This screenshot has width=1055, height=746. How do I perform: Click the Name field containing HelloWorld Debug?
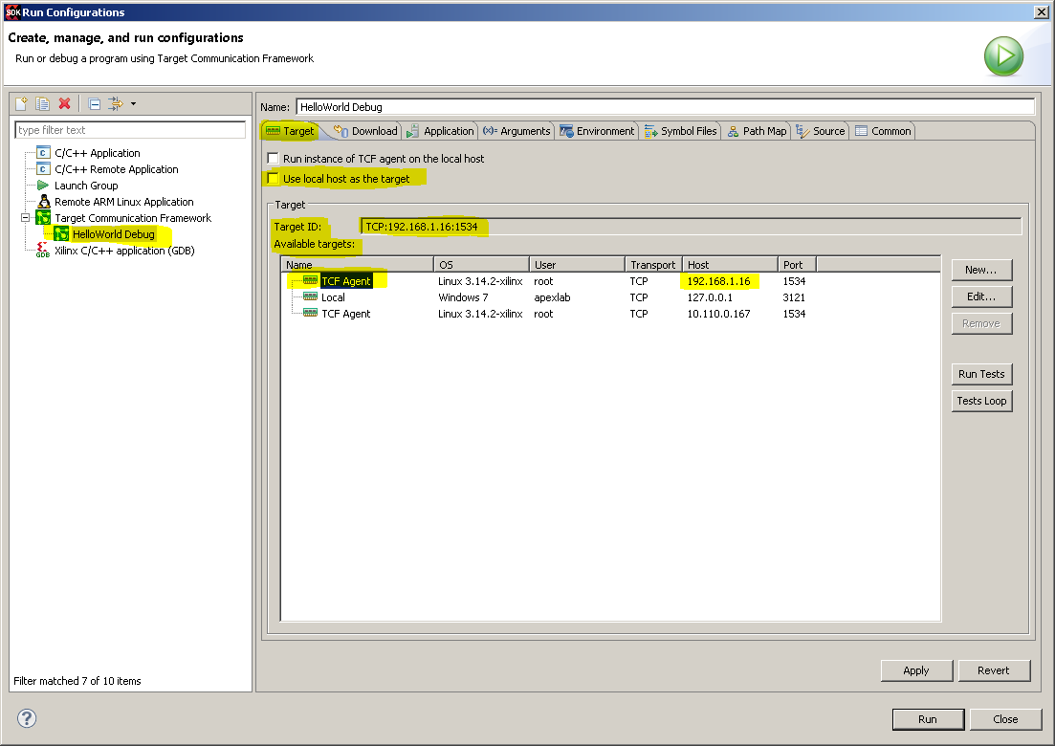click(x=665, y=107)
